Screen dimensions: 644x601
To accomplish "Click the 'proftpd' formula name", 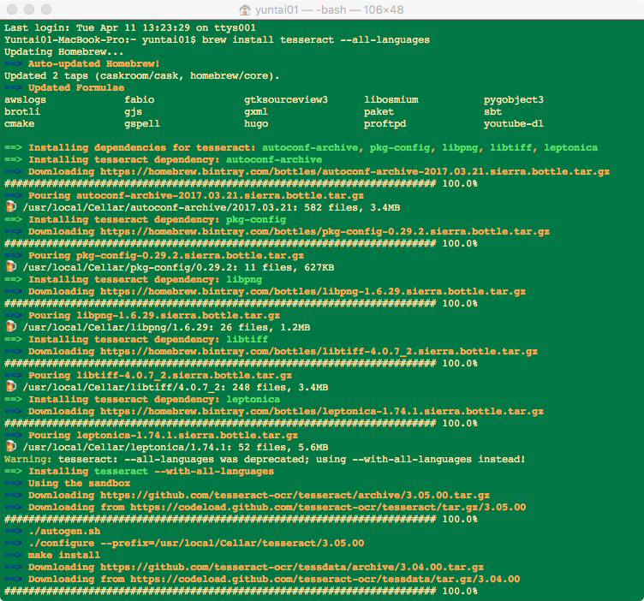I will tap(385, 123).
